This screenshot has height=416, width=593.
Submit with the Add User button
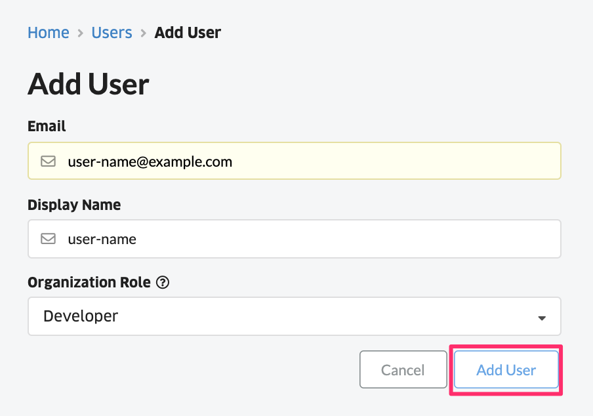coord(506,369)
